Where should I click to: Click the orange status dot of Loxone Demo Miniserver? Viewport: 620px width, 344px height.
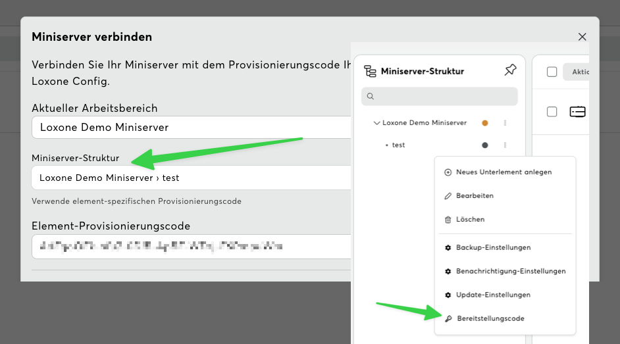point(485,123)
